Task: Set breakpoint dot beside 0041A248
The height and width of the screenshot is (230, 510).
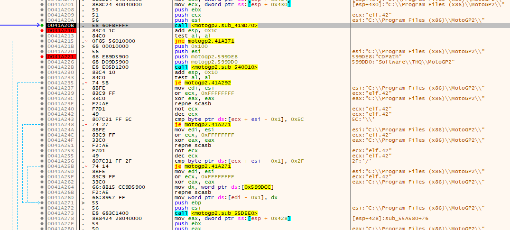Action: pos(42,124)
